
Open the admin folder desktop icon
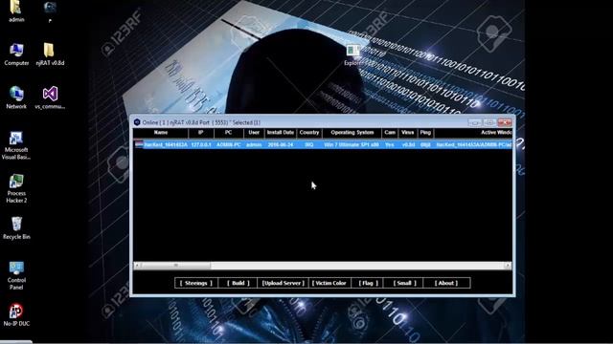16,11
